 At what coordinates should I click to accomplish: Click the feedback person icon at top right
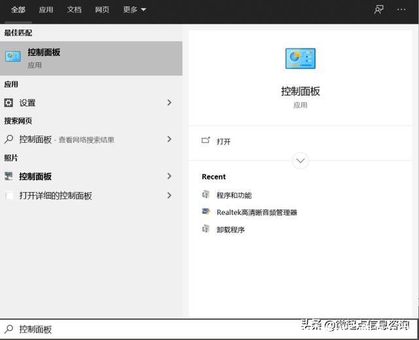pos(379,10)
